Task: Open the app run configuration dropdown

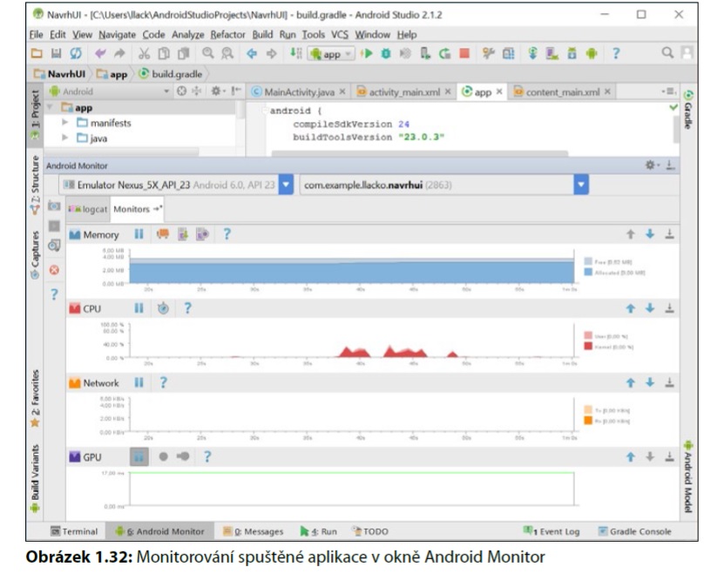Action: point(331,54)
